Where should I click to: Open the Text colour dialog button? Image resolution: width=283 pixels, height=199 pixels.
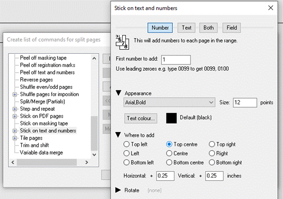140,118
